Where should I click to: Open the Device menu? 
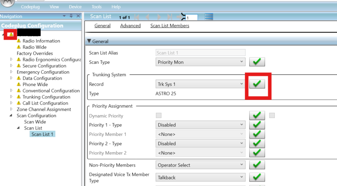(75, 7)
